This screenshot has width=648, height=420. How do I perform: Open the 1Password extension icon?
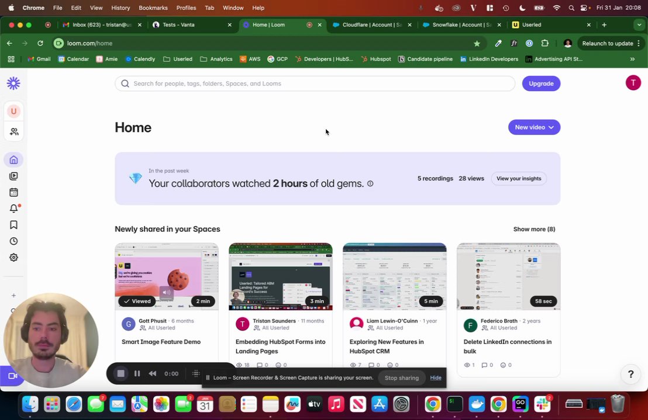click(x=529, y=43)
